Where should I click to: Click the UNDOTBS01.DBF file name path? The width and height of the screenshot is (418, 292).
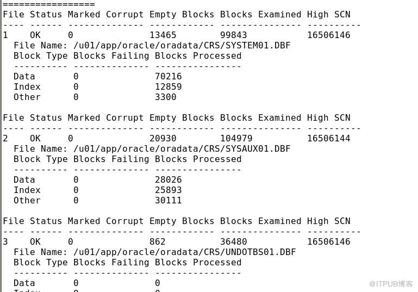pyautogui.click(x=184, y=252)
